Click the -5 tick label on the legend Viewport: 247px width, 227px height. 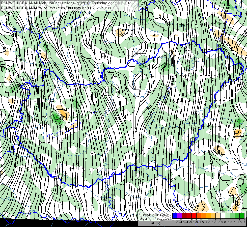coord(177,222)
